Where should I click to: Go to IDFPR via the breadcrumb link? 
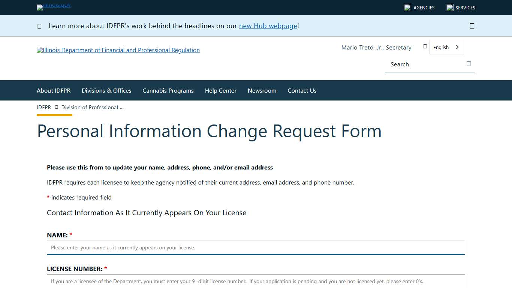tap(44, 107)
